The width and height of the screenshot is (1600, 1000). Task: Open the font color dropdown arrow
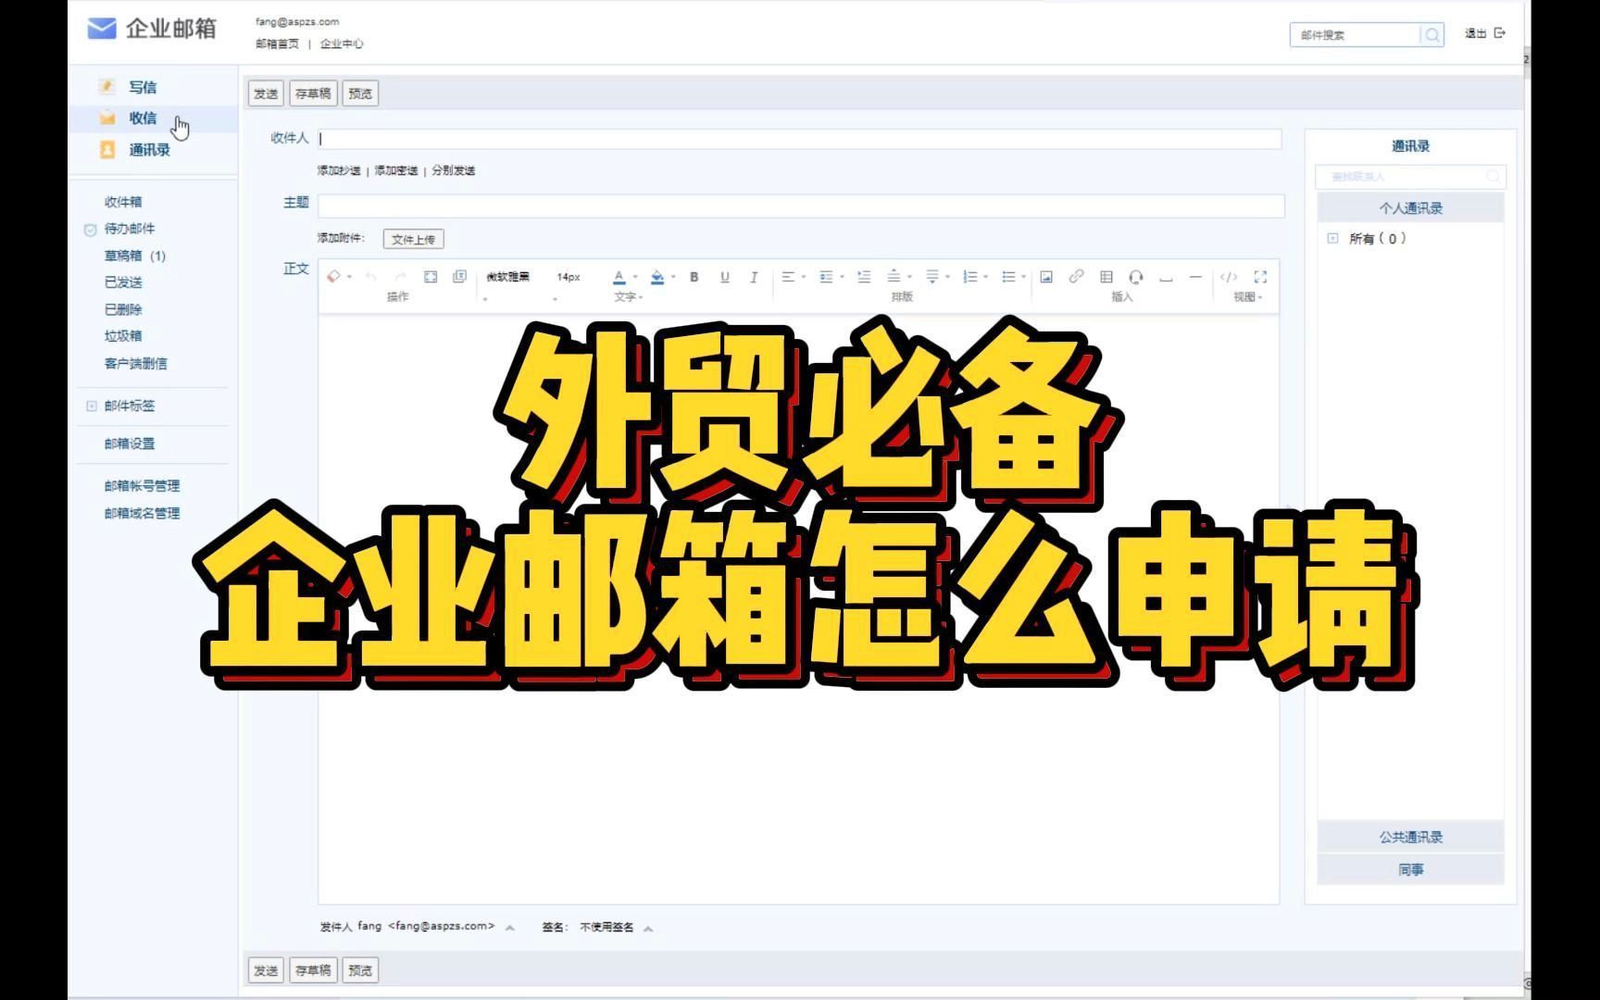click(x=635, y=276)
